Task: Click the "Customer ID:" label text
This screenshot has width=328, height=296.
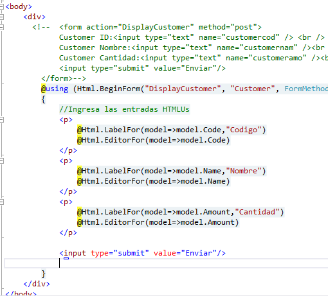Action: 86,37
